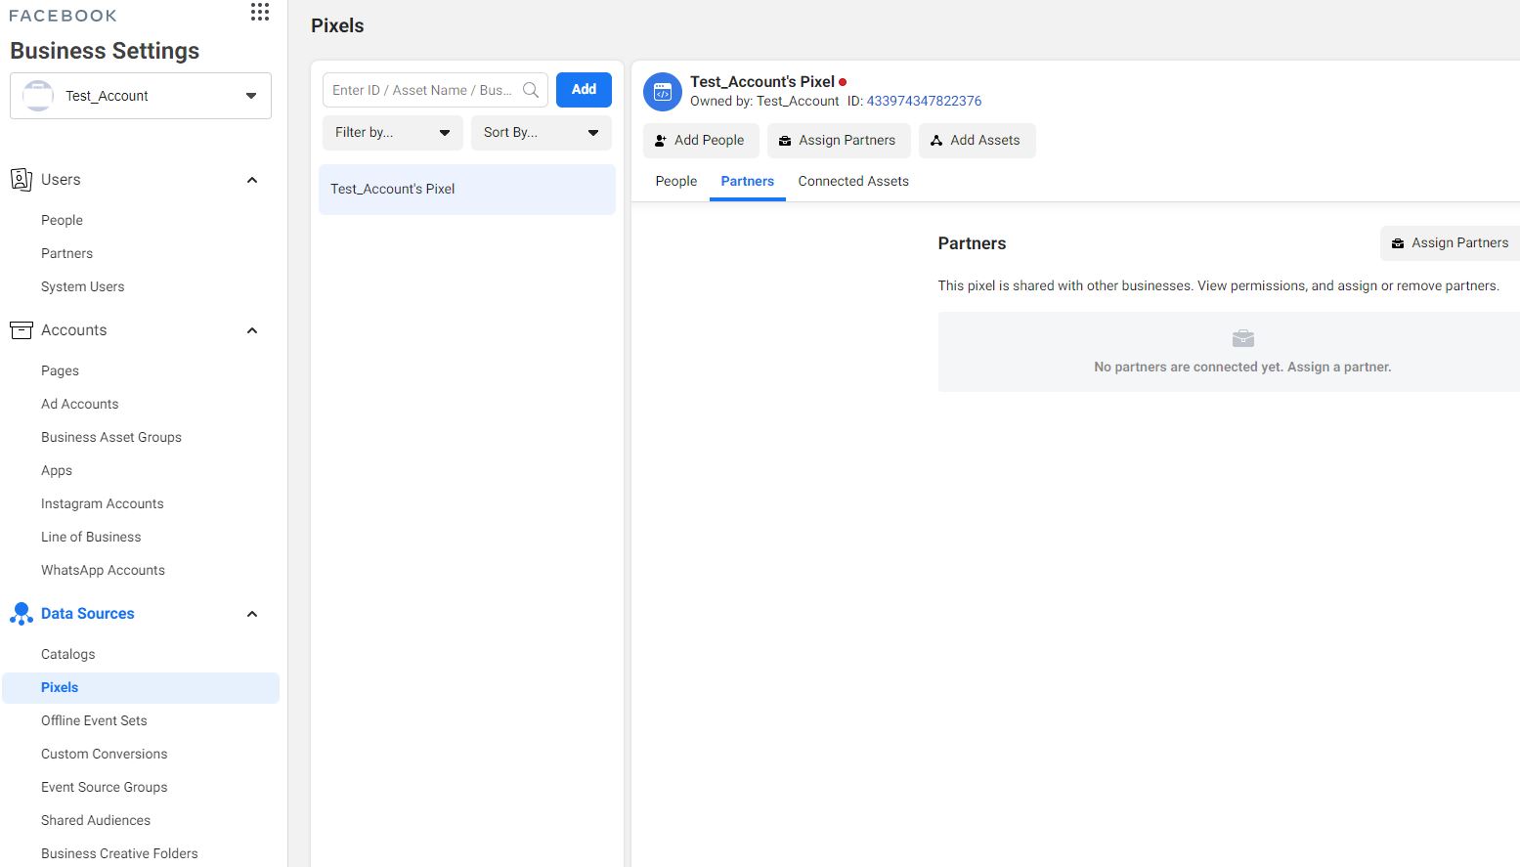Open Apps in the sidebar
The width and height of the screenshot is (1520, 867).
pyautogui.click(x=57, y=470)
